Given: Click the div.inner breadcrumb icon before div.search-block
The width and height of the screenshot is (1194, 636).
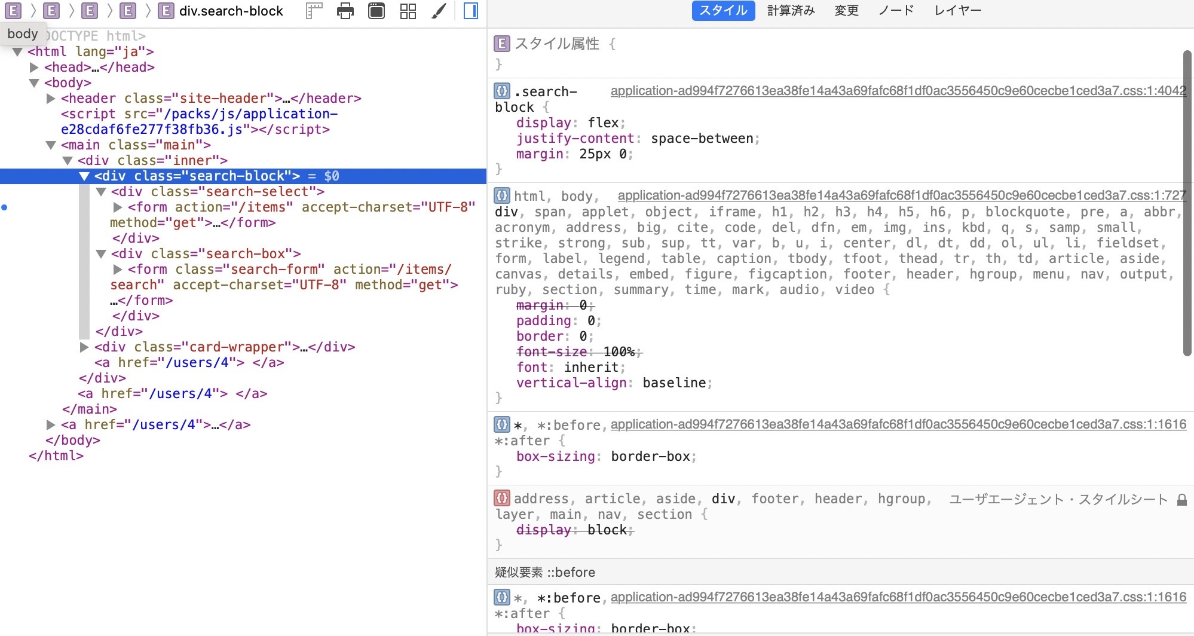Looking at the screenshot, I should coord(127,11).
